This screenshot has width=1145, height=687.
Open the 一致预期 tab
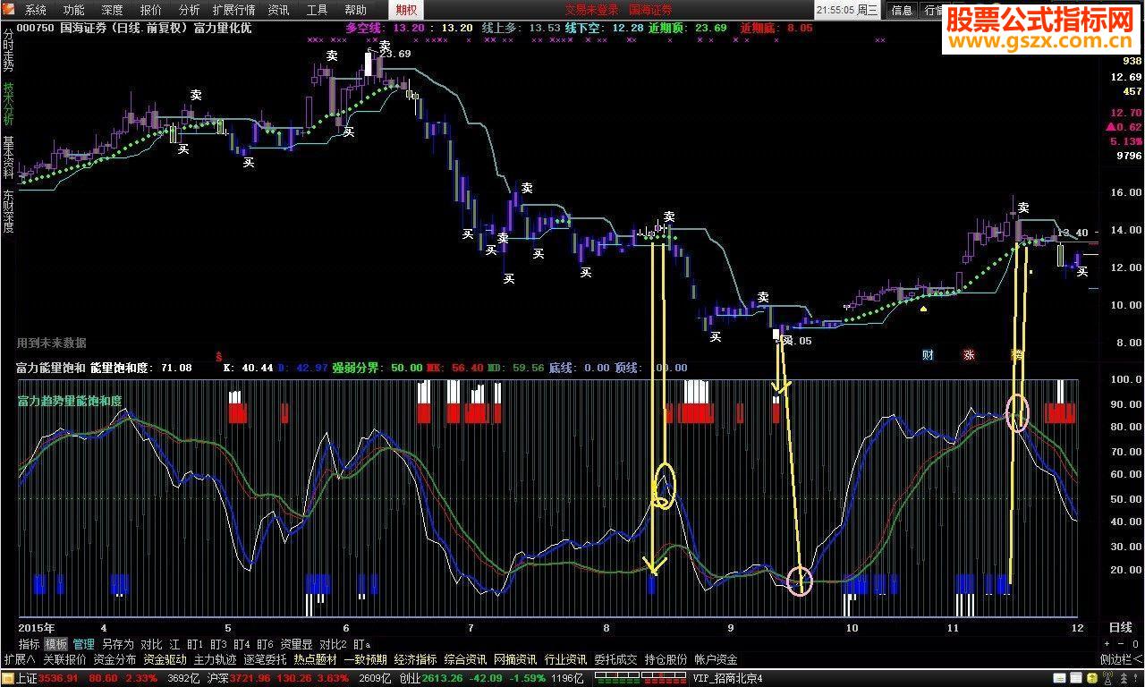365,659
